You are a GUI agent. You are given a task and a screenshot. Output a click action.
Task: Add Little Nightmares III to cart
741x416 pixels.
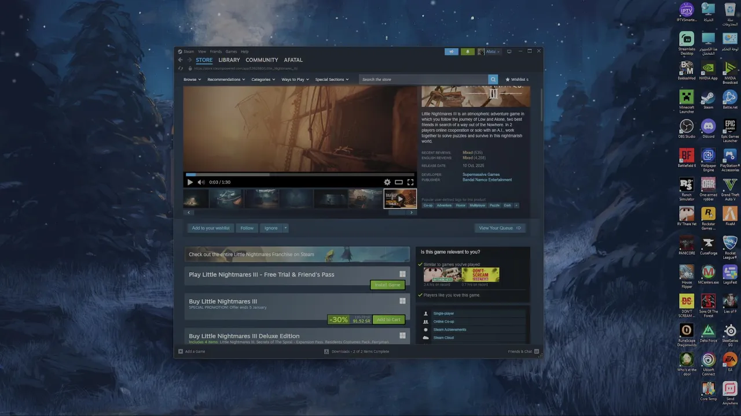pyautogui.click(x=388, y=320)
